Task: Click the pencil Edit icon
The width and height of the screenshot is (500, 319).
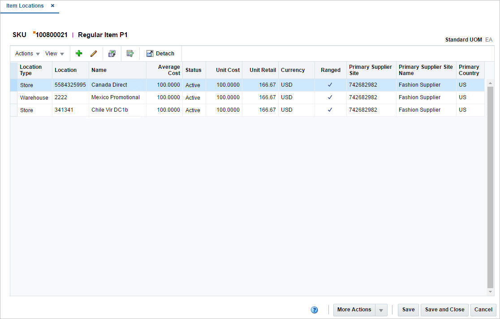Action: tap(94, 54)
